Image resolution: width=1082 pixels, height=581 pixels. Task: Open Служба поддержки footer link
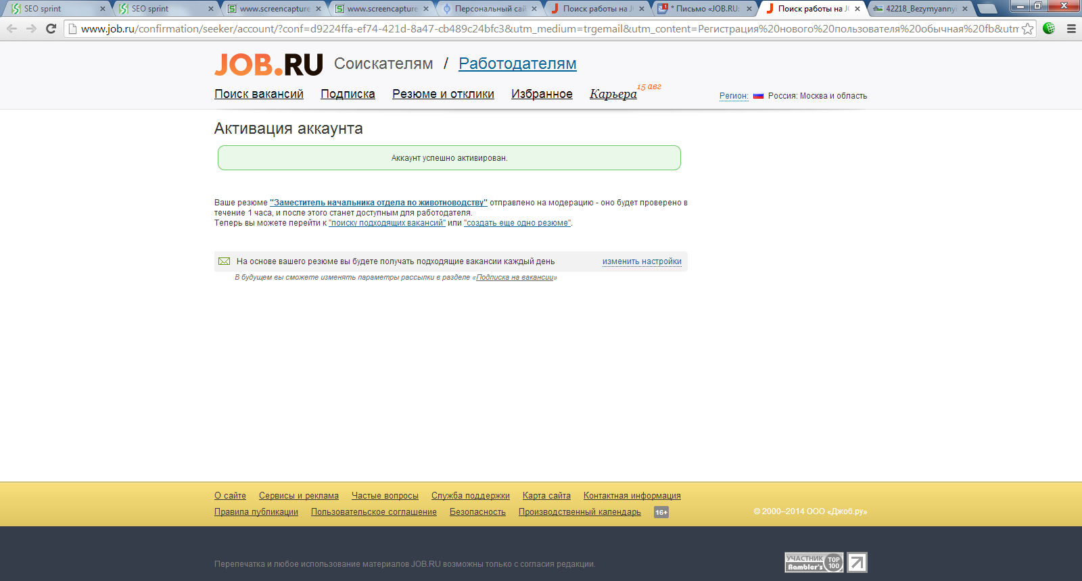tap(471, 496)
